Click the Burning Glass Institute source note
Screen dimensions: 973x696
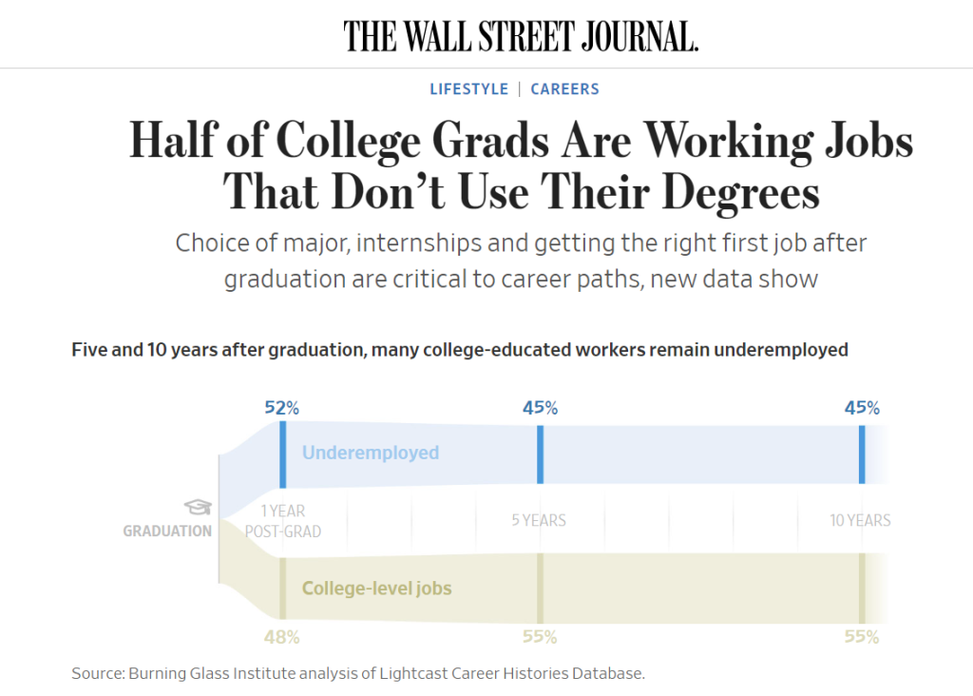pyautogui.click(x=358, y=673)
